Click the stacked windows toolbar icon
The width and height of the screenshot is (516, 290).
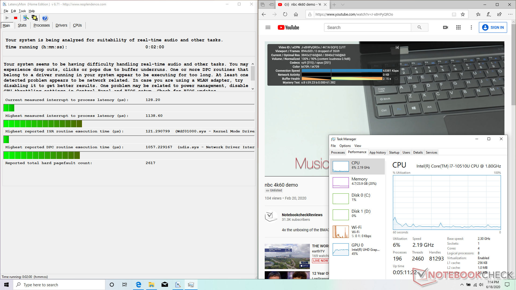[x=34, y=18]
